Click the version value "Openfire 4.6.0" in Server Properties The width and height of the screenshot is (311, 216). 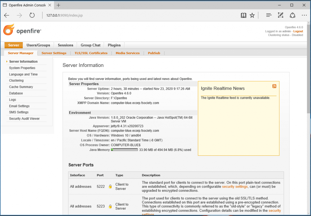(x=121, y=93)
